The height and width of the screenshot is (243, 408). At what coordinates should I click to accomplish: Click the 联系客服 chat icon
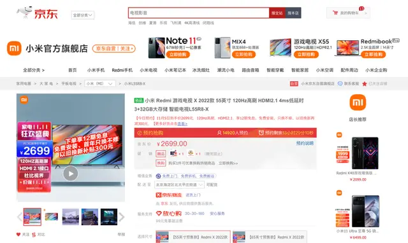pyautogui.click(x=340, y=83)
